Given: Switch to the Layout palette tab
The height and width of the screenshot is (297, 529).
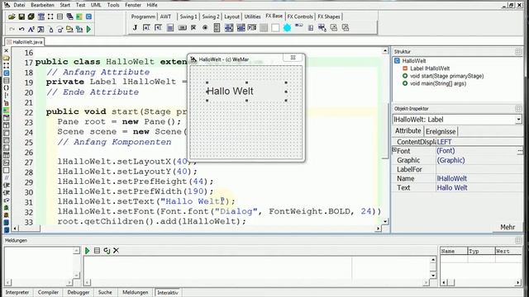Looking at the screenshot, I should pos(231,16).
